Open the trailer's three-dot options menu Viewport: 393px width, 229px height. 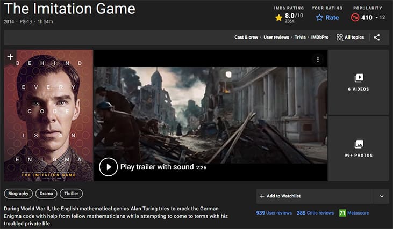tap(318, 59)
